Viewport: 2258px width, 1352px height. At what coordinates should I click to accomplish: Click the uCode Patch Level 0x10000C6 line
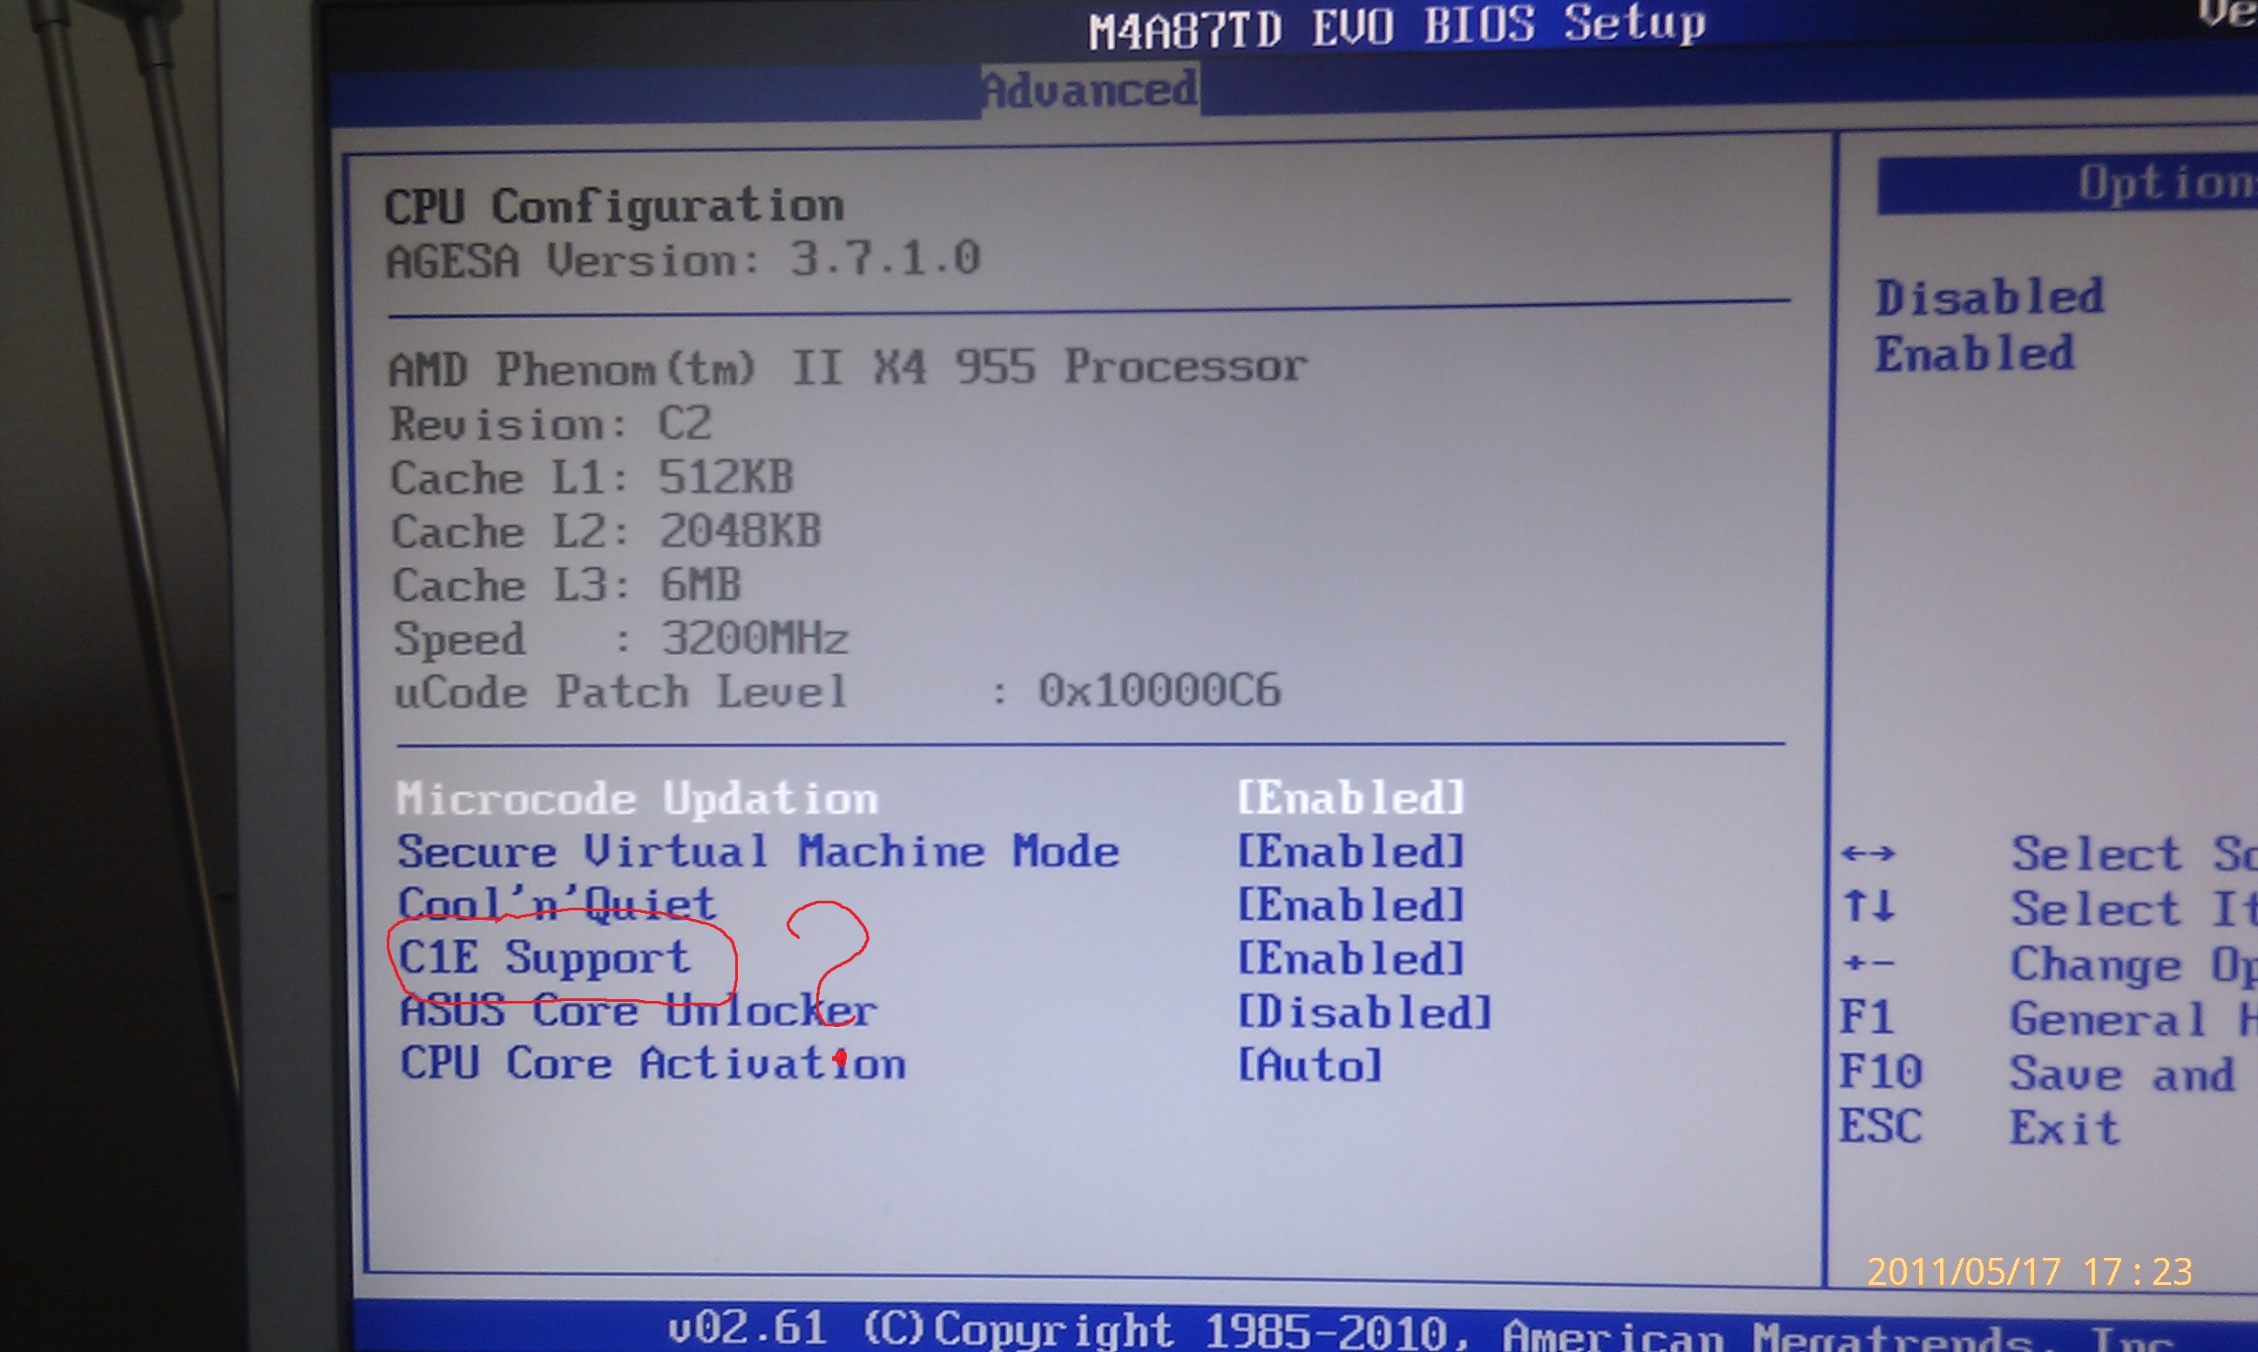coord(837,692)
